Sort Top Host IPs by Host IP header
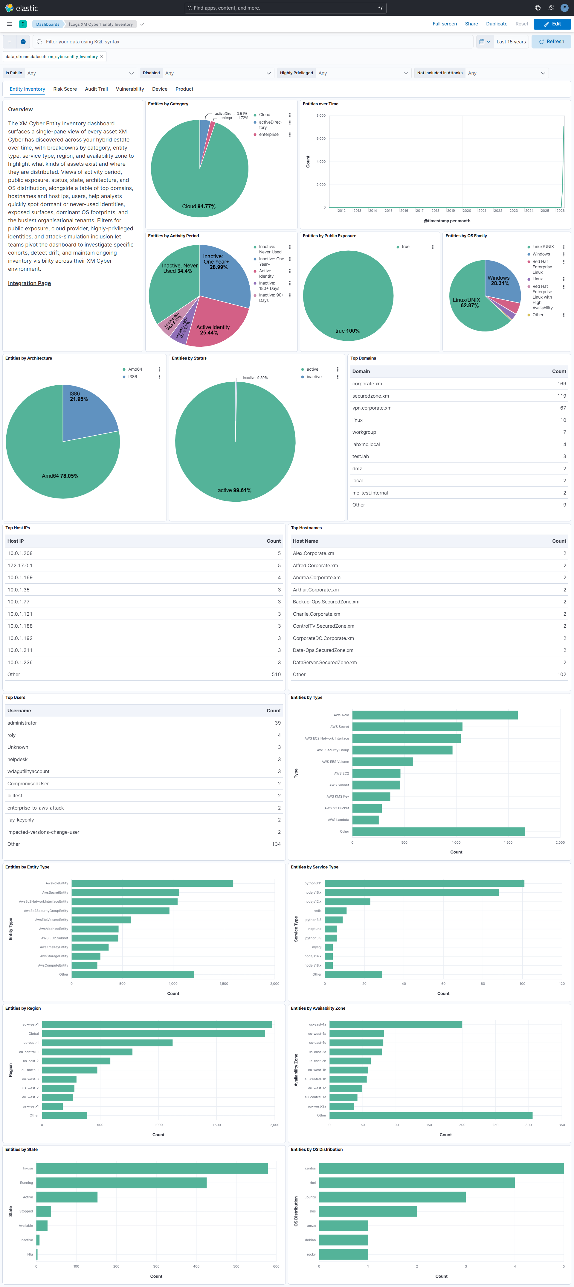Image resolution: width=574 pixels, height=1287 pixels. click(x=16, y=541)
